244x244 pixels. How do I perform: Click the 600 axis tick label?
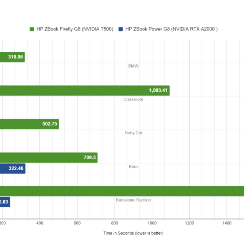pos(77,223)
